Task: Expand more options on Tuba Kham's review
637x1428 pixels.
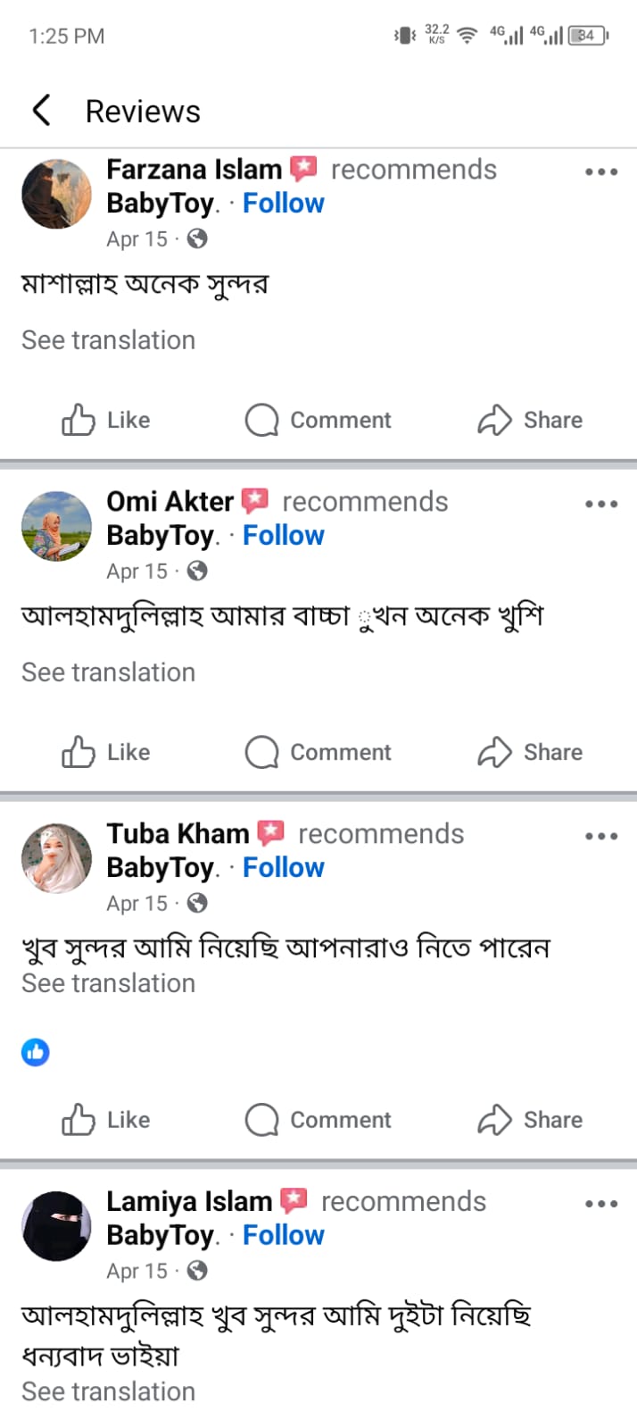Action: 601,836
